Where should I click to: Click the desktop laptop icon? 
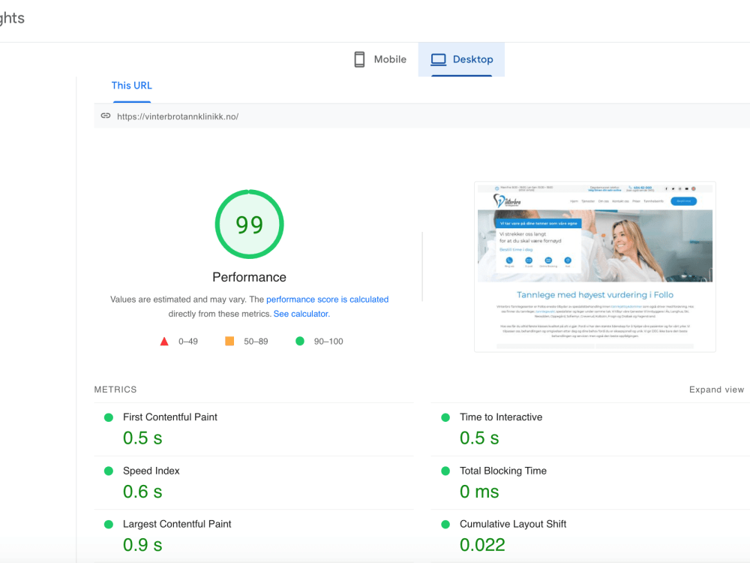438,59
